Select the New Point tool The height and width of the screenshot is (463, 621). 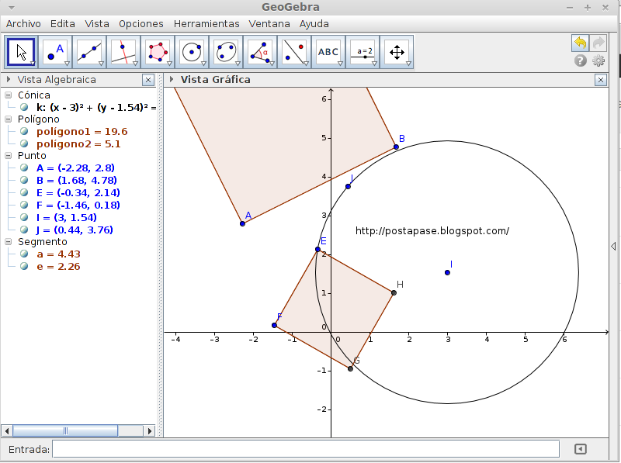pyautogui.click(x=55, y=51)
